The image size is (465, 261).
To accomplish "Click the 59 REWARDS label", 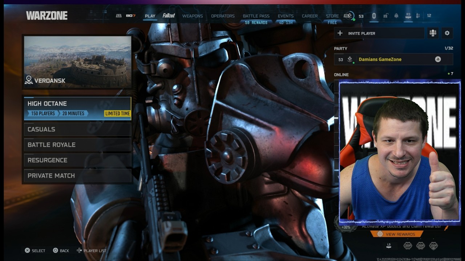I will click(x=256, y=22).
